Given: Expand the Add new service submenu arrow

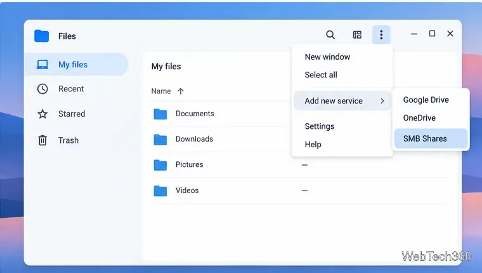Looking at the screenshot, I should pos(382,101).
